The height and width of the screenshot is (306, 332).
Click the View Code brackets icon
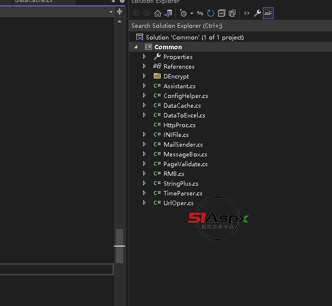tap(247, 13)
